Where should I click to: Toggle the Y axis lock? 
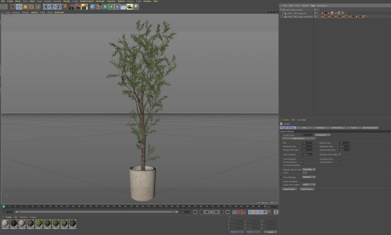[x=52, y=7]
